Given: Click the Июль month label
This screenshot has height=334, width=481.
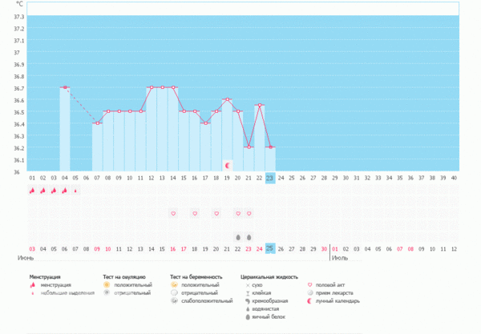Looking at the screenshot, I should click(x=340, y=259).
